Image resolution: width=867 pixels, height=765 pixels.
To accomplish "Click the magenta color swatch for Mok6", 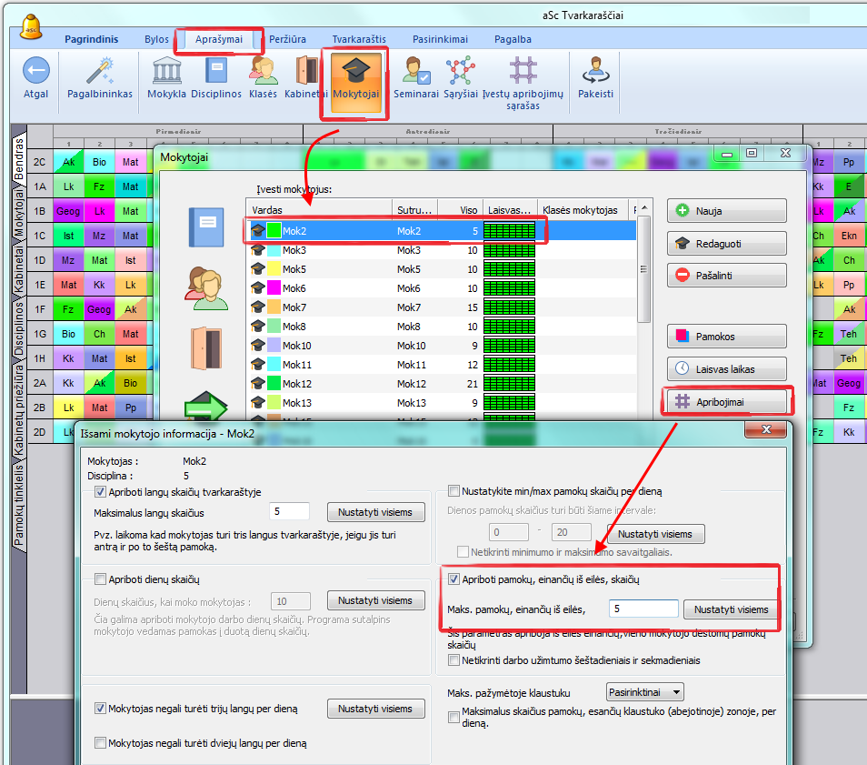I will (x=274, y=288).
